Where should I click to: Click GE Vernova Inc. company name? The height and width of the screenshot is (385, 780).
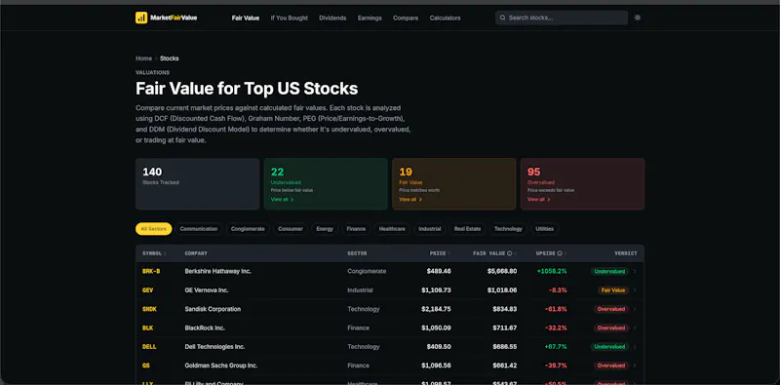(x=207, y=290)
